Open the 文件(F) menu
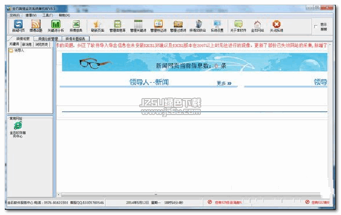 (14, 15)
